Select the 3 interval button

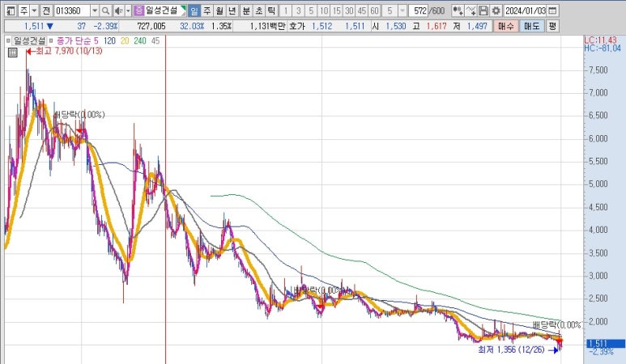tap(299, 11)
